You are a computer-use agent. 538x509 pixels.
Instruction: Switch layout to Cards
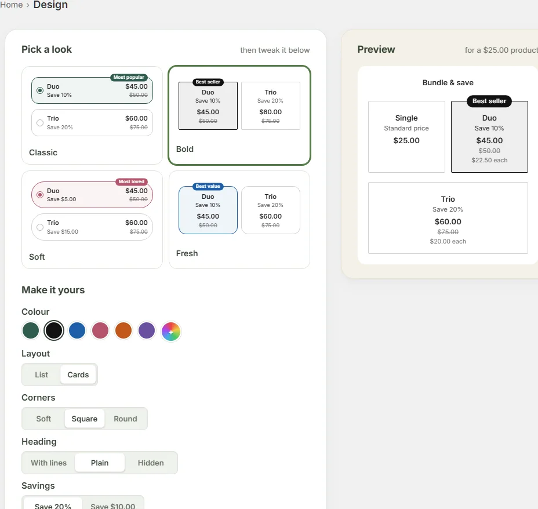pyautogui.click(x=78, y=375)
